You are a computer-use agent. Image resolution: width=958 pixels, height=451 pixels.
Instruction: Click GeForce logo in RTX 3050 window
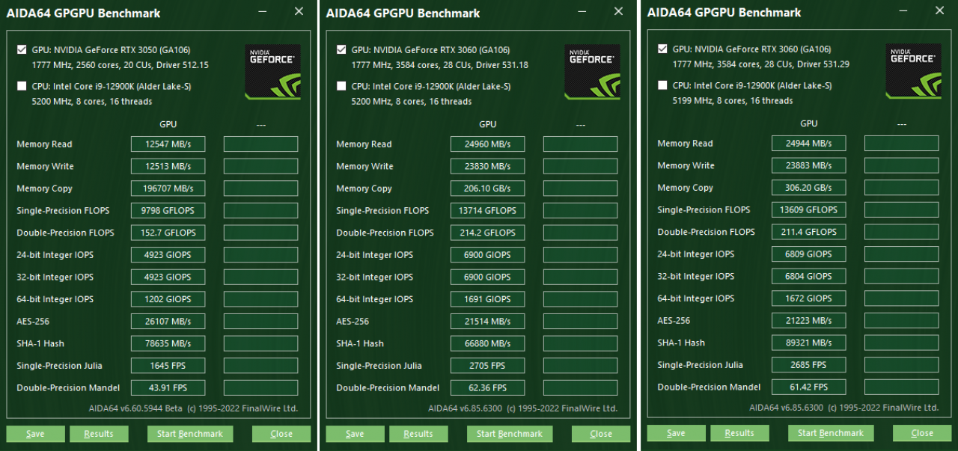pos(272,72)
